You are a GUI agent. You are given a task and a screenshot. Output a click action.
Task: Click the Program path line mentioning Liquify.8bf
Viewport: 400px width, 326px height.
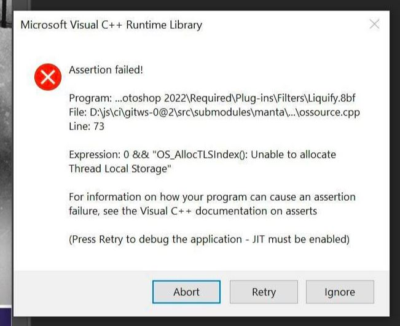click(211, 99)
